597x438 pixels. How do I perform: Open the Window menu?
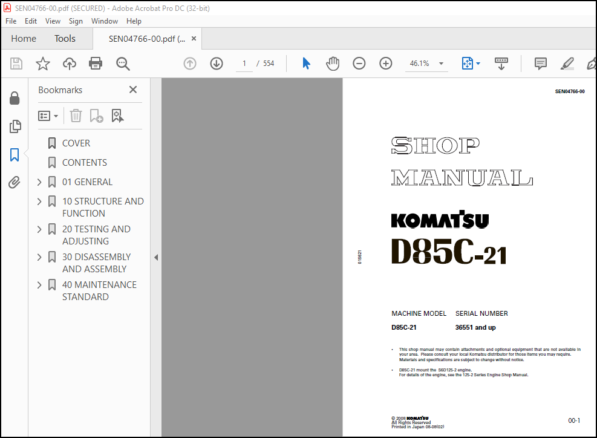click(x=104, y=21)
